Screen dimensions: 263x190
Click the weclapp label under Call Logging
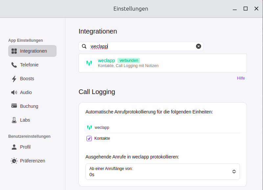tap(102, 128)
